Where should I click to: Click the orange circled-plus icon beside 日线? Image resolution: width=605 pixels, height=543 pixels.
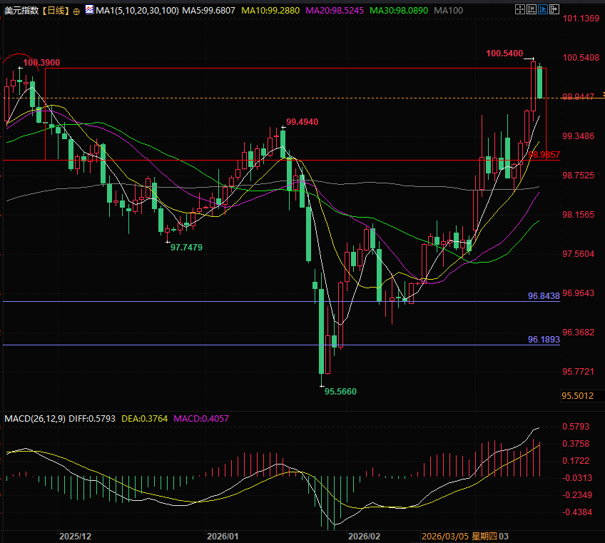tap(76, 11)
